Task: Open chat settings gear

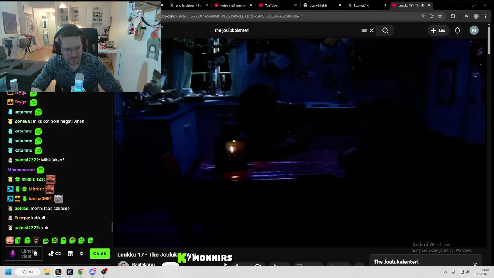Action: (x=81, y=254)
